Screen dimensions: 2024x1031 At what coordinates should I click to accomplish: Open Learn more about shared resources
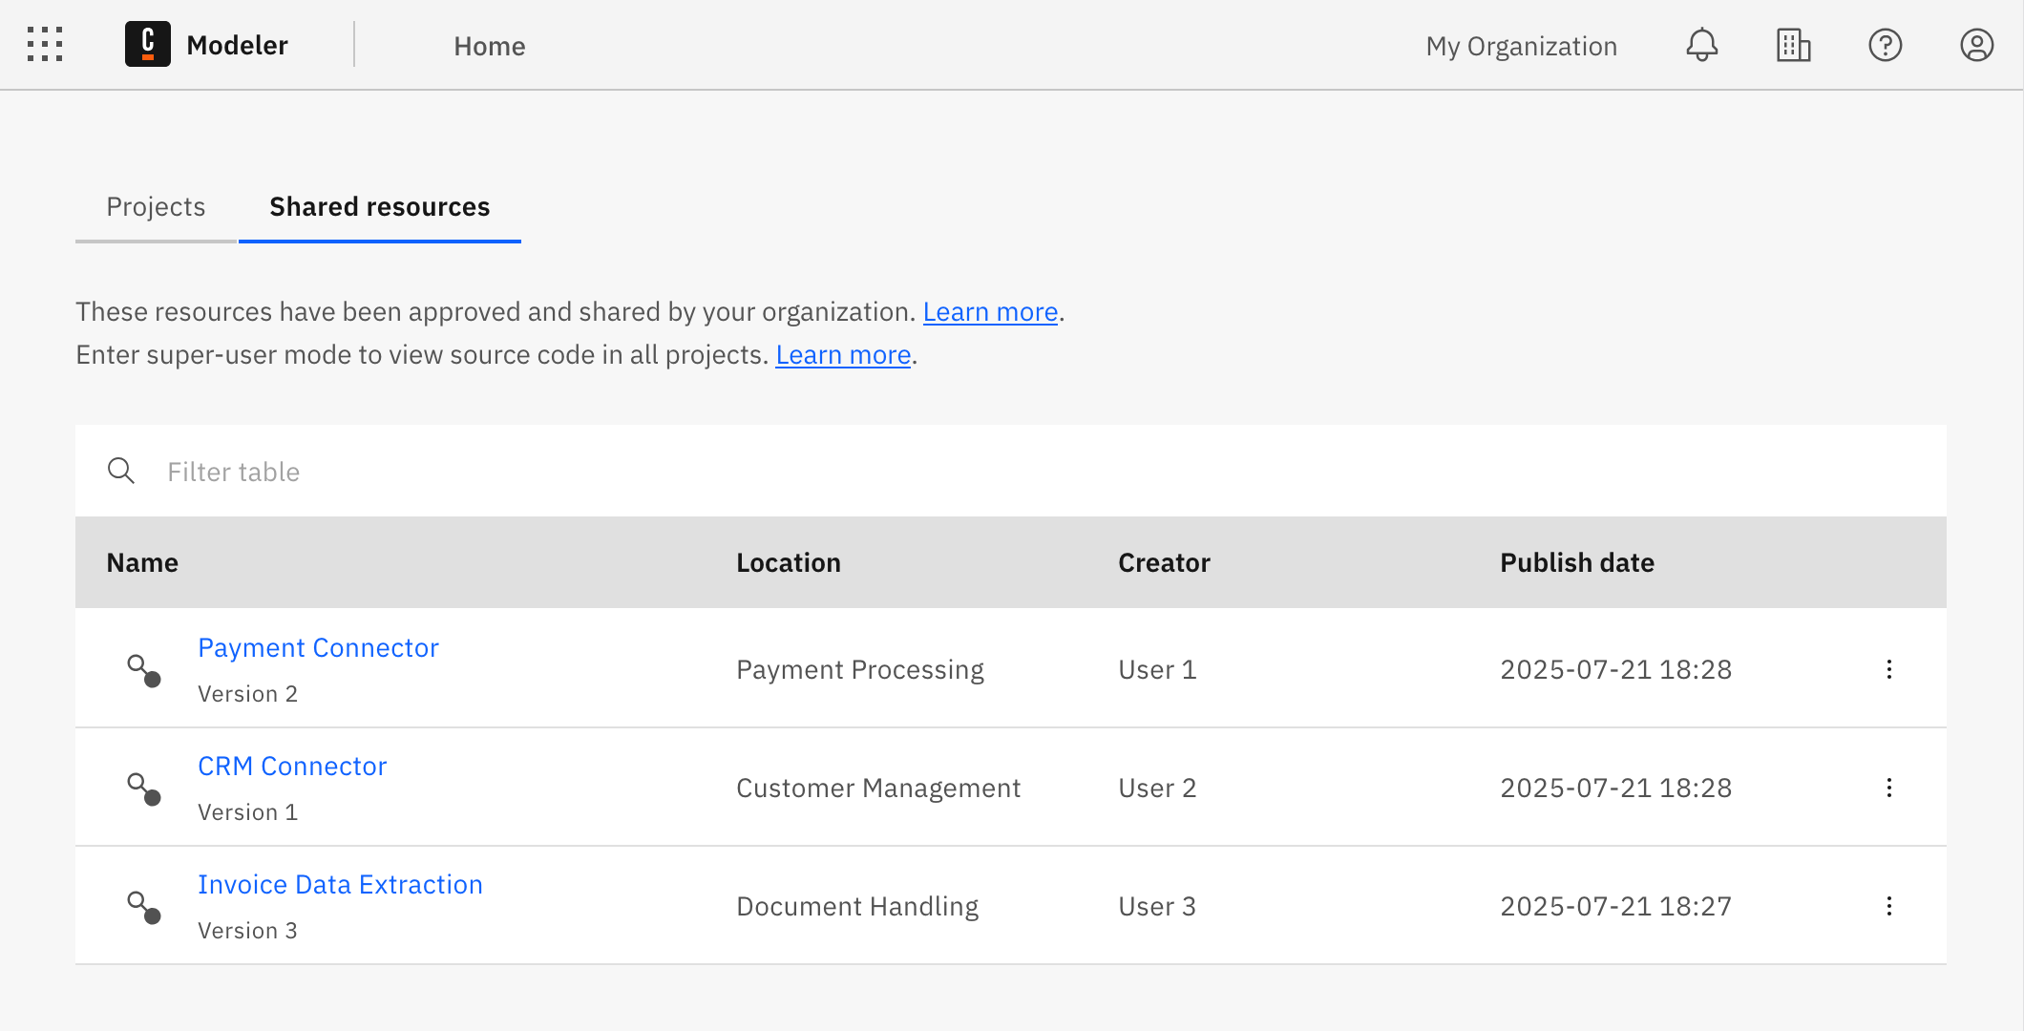[x=989, y=311]
